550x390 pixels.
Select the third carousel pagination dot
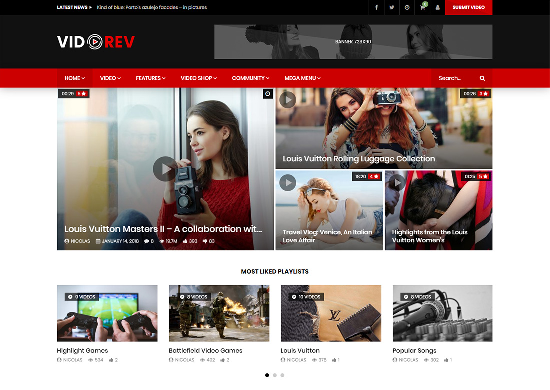[x=282, y=375]
